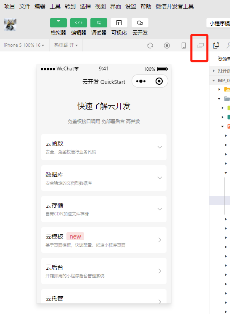Toggle the 模拟器 simulator panel button
230x314 pixels.
(x=58, y=23)
